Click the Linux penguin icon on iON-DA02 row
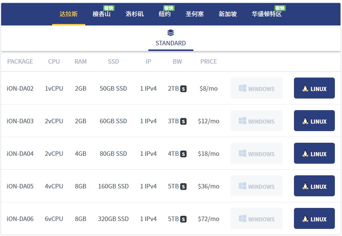342x236 pixels. 304,88
